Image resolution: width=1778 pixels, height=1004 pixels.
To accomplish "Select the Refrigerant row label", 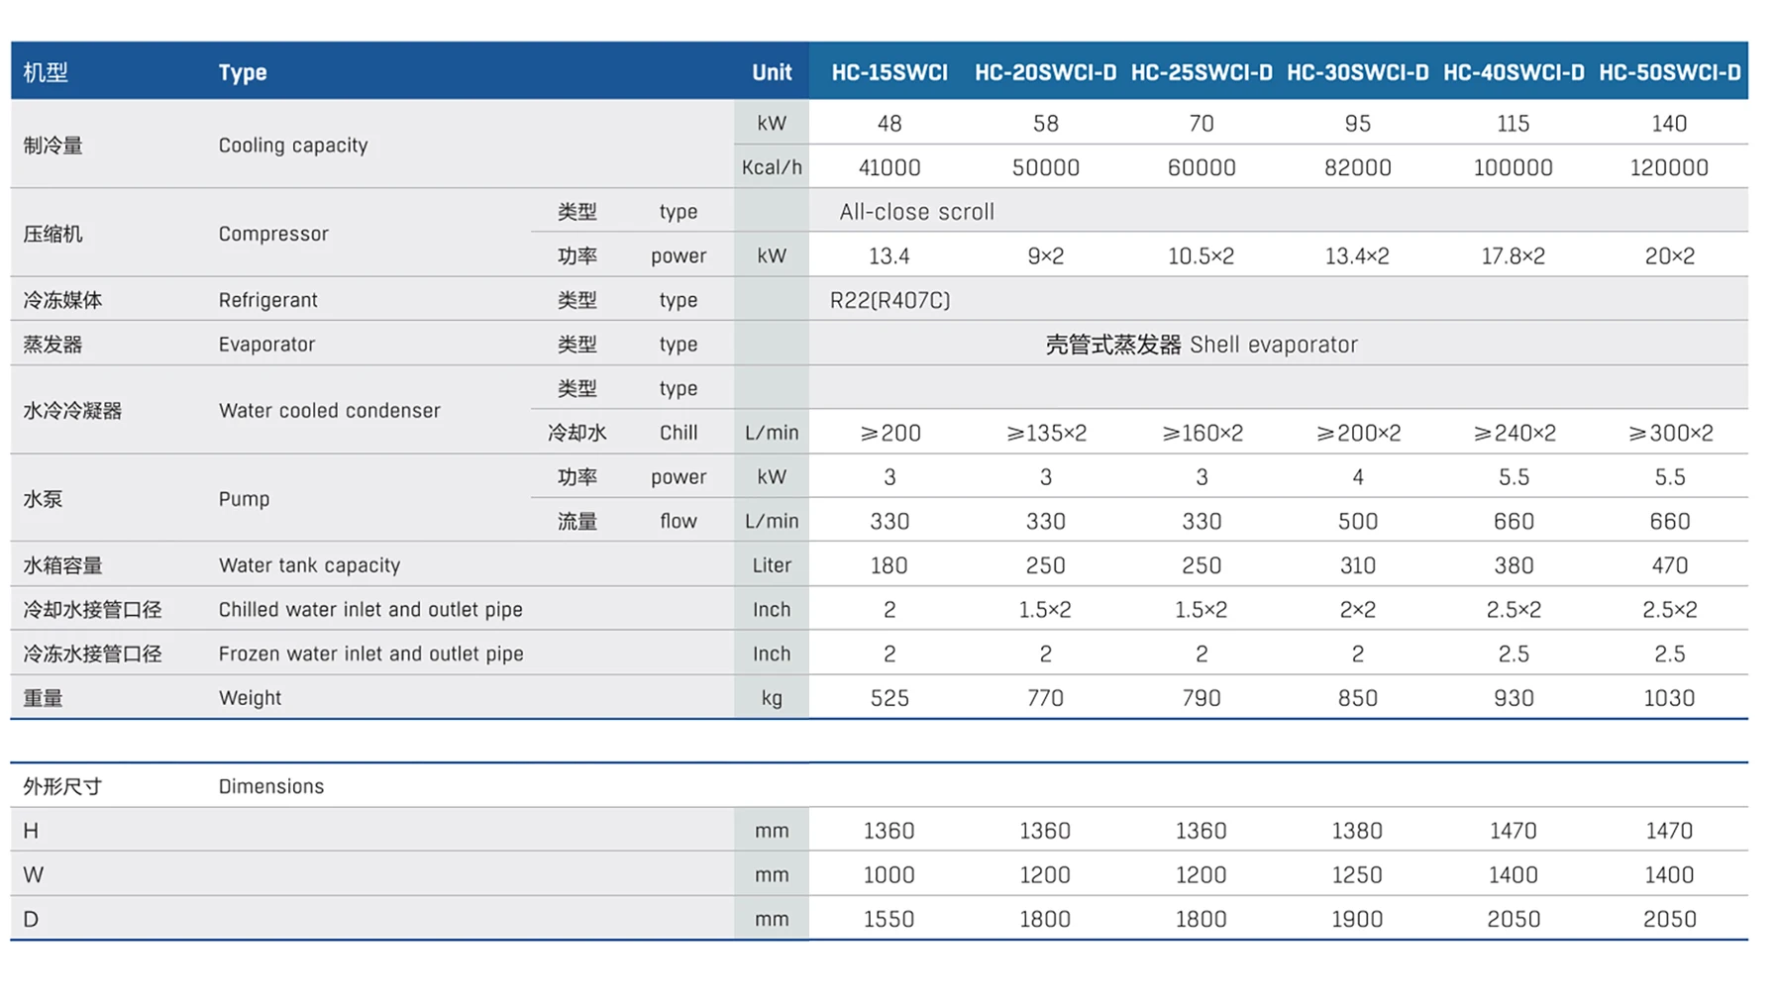I will click(267, 300).
